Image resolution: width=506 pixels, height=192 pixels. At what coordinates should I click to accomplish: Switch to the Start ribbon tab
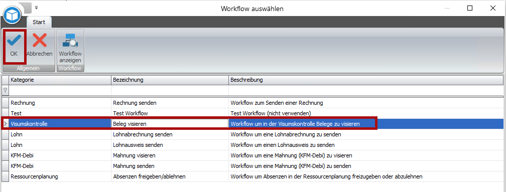[39, 22]
